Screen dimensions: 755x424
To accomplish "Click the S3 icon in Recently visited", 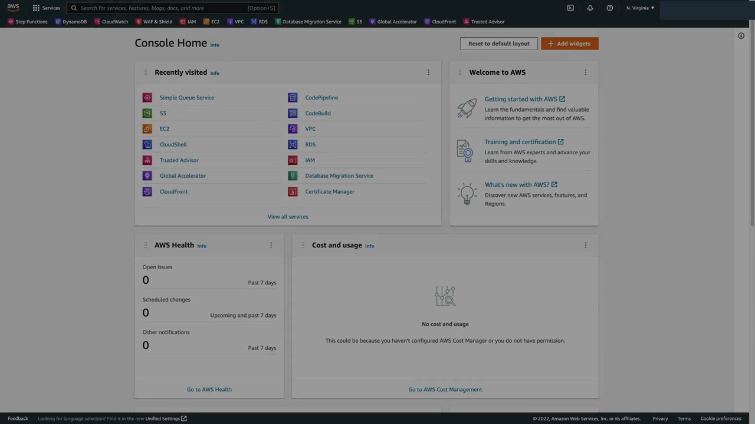I will pos(147,113).
